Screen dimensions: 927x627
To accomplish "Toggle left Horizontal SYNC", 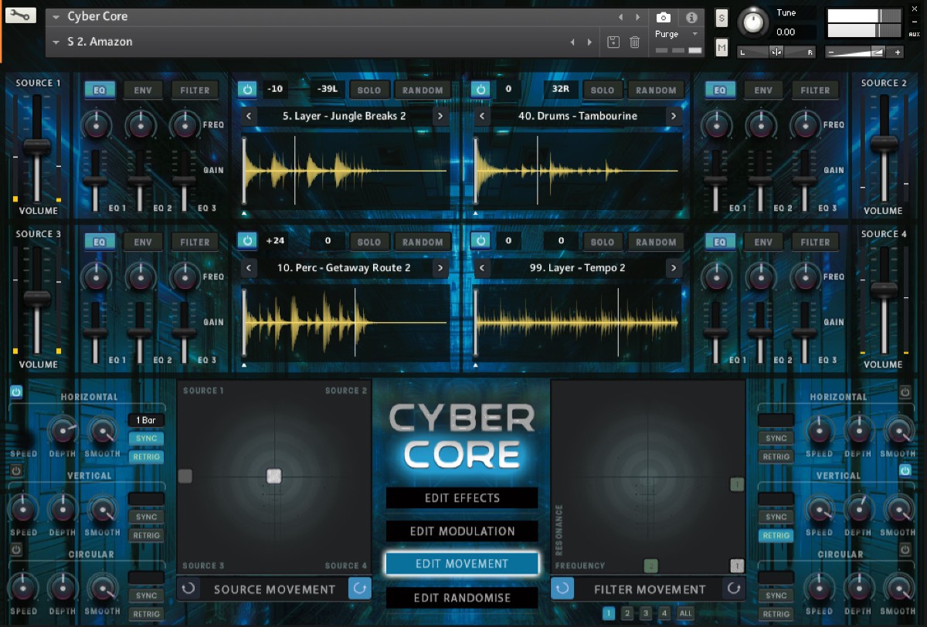I will pos(146,439).
